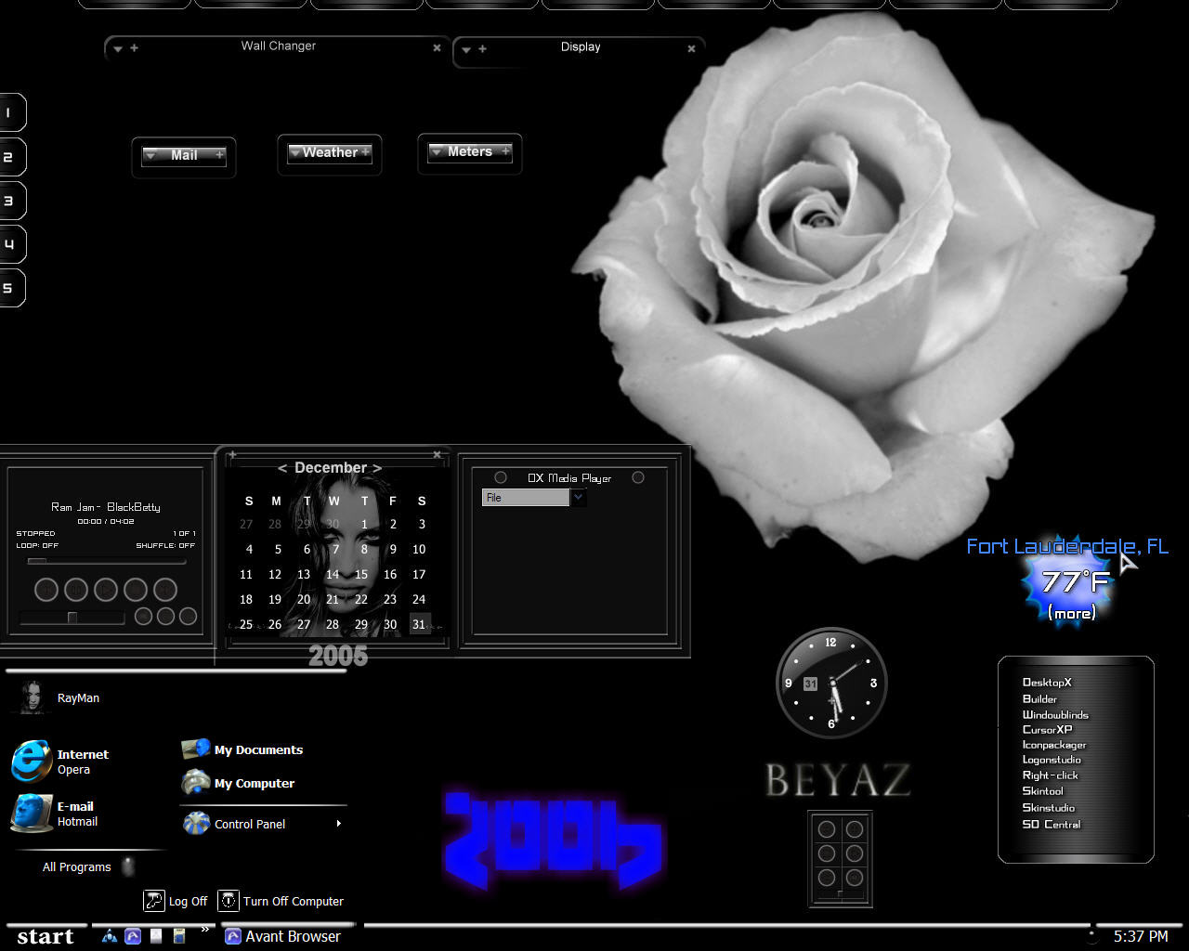The image size is (1189, 951).
Task: Expand the Control Panel submenu arrow
Action: pos(338,824)
